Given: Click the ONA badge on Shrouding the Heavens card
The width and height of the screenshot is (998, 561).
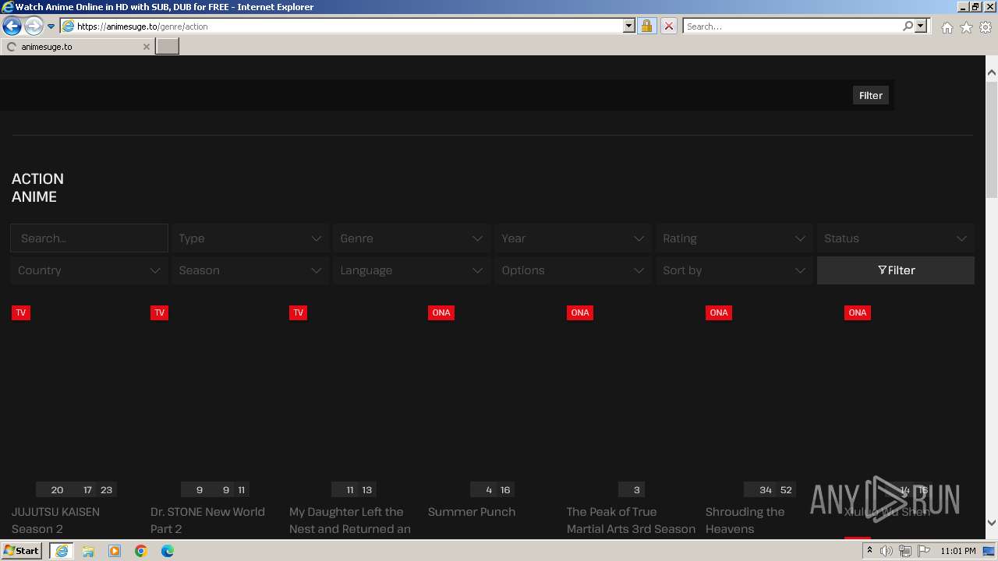Looking at the screenshot, I should pyautogui.click(x=719, y=312).
